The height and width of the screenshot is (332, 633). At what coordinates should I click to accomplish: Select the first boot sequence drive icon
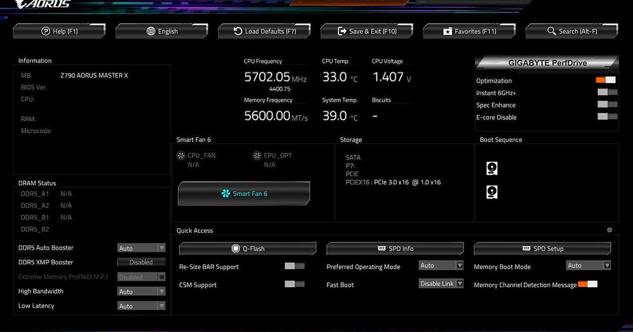point(492,169)
